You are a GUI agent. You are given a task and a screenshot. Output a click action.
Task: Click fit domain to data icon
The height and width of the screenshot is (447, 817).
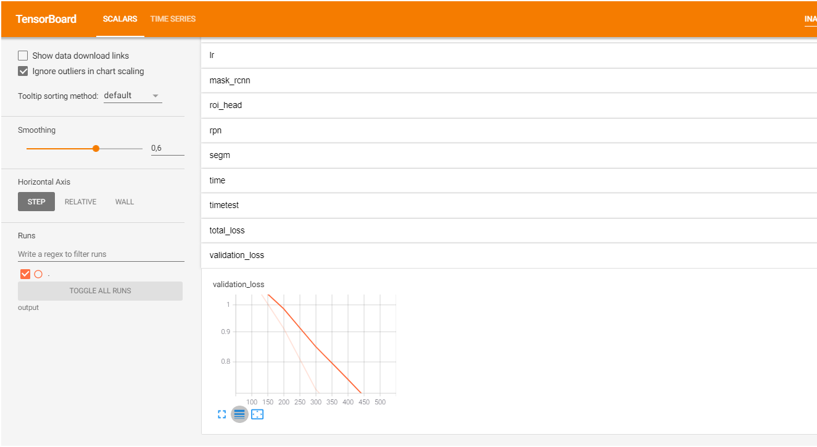pyautogui.click(x=257, y=414)
